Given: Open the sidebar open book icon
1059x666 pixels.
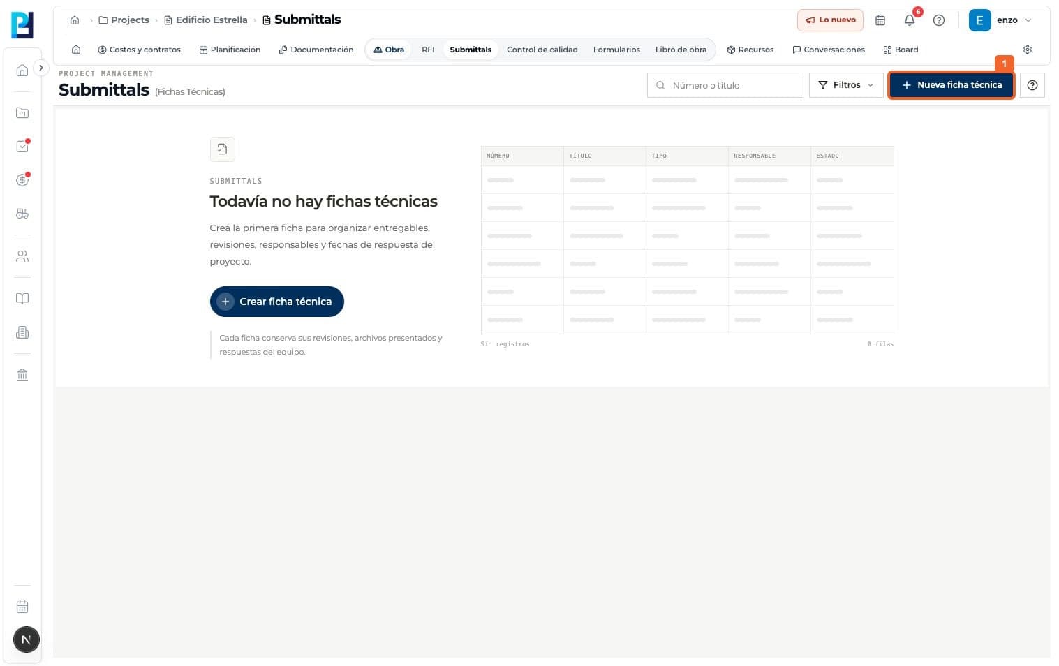Looking at the screenshot, I should 22,298.
